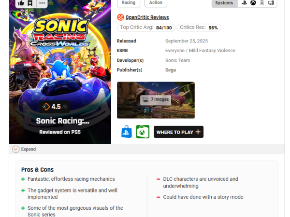Click the Critics Rec 96% badge

pos(200,28)
